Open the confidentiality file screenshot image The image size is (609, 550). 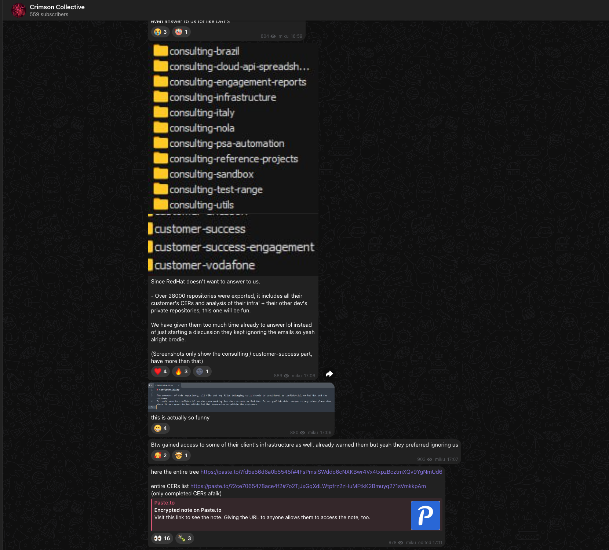[x=241, y=397]
